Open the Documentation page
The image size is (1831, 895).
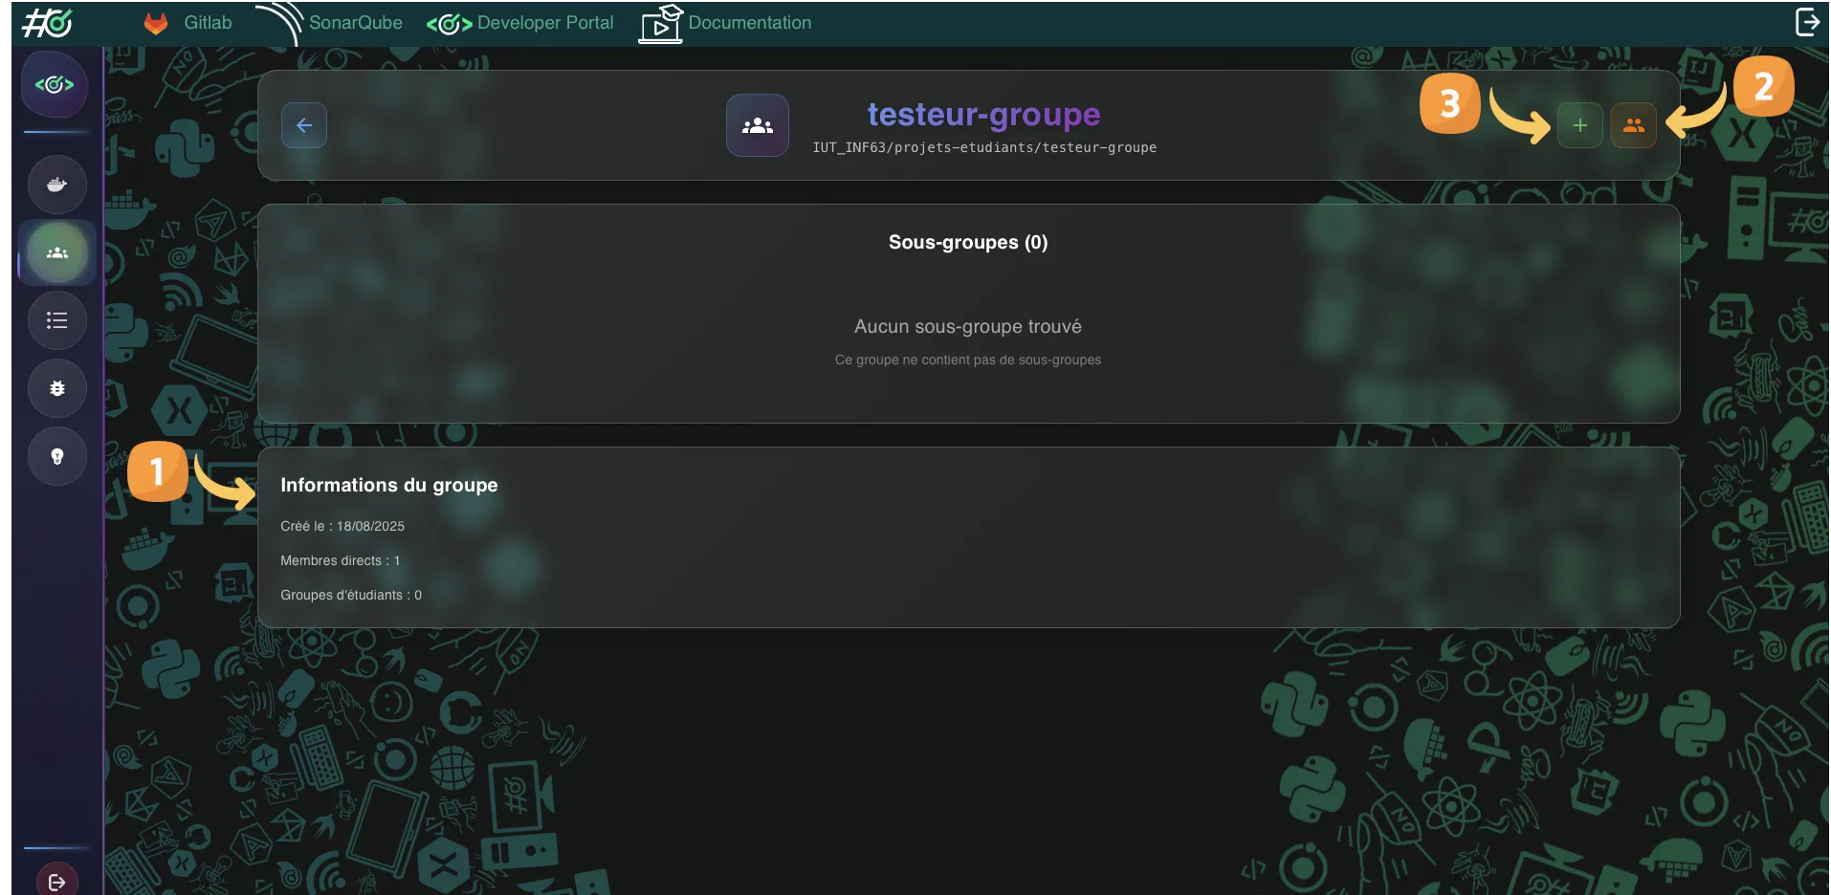(x=727, y=23)
